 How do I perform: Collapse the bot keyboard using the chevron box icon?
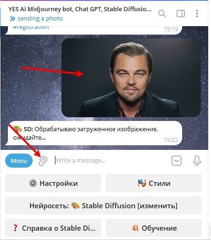click(177, 161)
